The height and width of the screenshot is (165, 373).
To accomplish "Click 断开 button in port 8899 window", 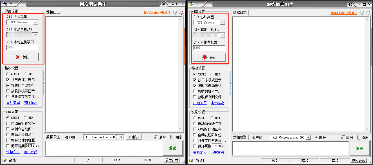I will coord(320,137).
